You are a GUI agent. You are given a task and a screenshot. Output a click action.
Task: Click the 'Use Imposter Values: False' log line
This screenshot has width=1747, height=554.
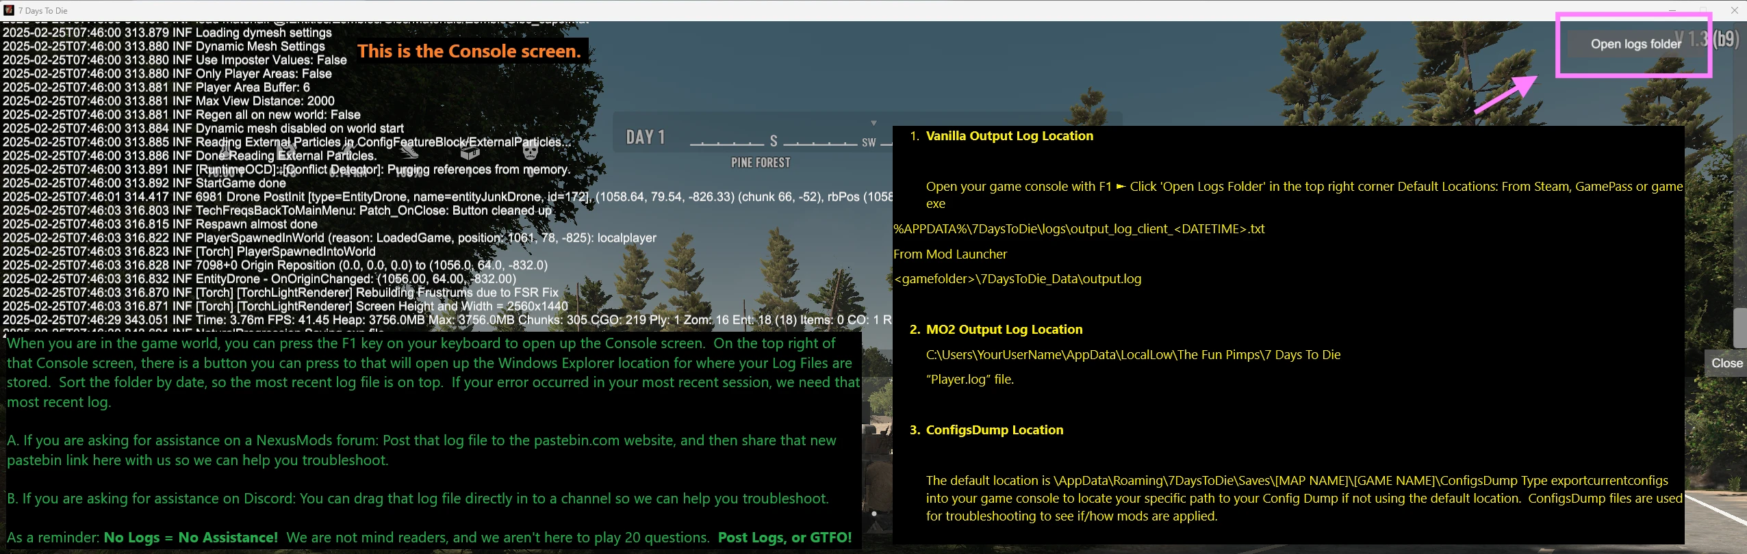(175, 60)
